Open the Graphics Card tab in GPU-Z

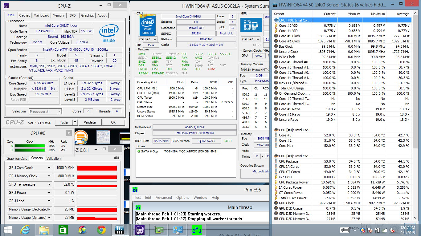pyautogui.click(x=17, y=159)
